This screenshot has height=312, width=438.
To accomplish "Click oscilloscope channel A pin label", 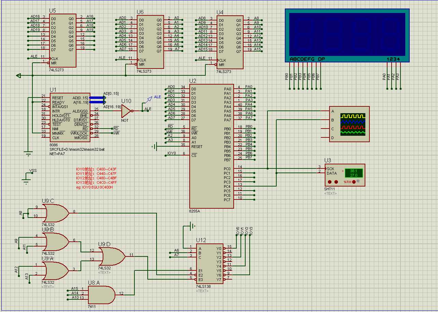I will click(333, 111).
